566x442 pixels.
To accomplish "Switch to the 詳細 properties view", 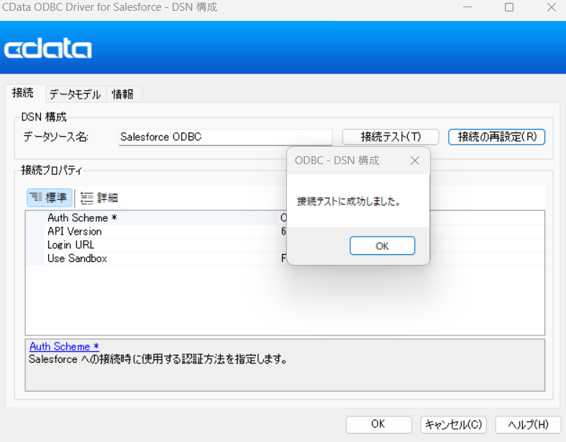I will coord(99,198).
